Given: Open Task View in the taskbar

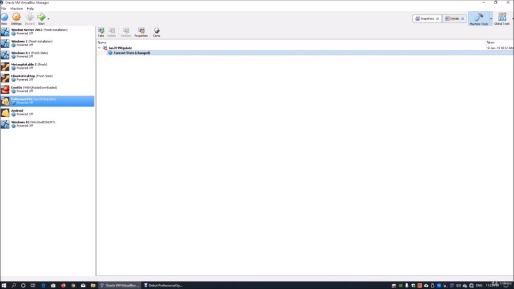Looking at the screenshot, I should point(33,285).
